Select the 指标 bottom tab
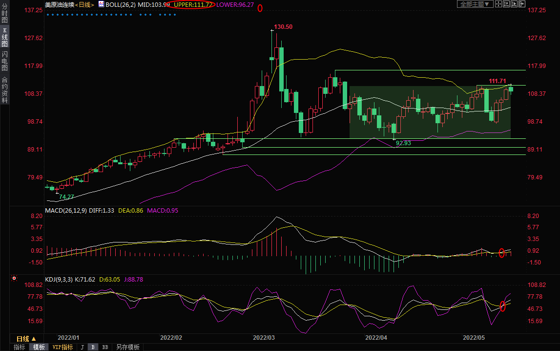Screen dimensions: 560x351 [x=20, y=347]
